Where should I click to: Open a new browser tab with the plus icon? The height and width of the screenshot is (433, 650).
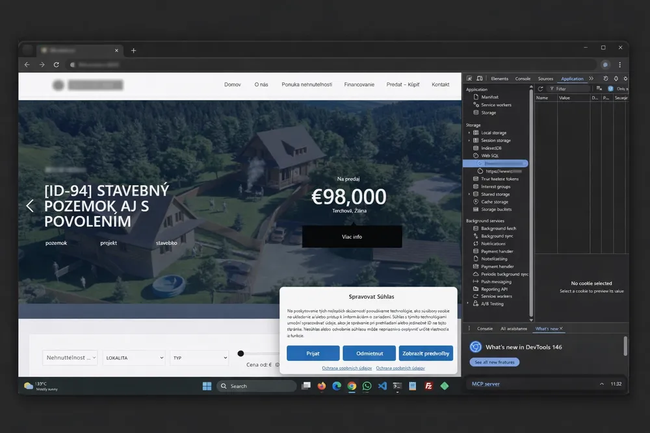pos(133,51)
